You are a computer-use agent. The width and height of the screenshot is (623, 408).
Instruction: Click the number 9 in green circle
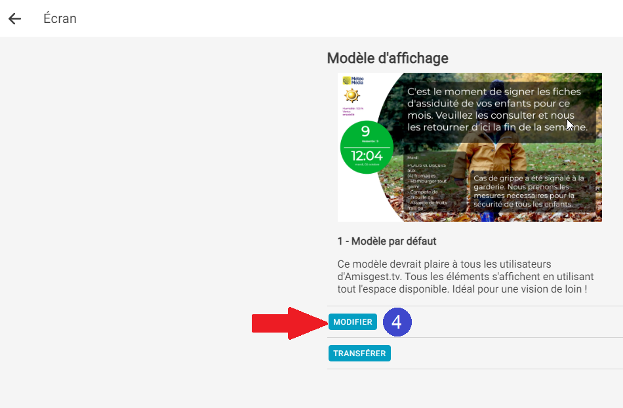click(x=365, y=131)
